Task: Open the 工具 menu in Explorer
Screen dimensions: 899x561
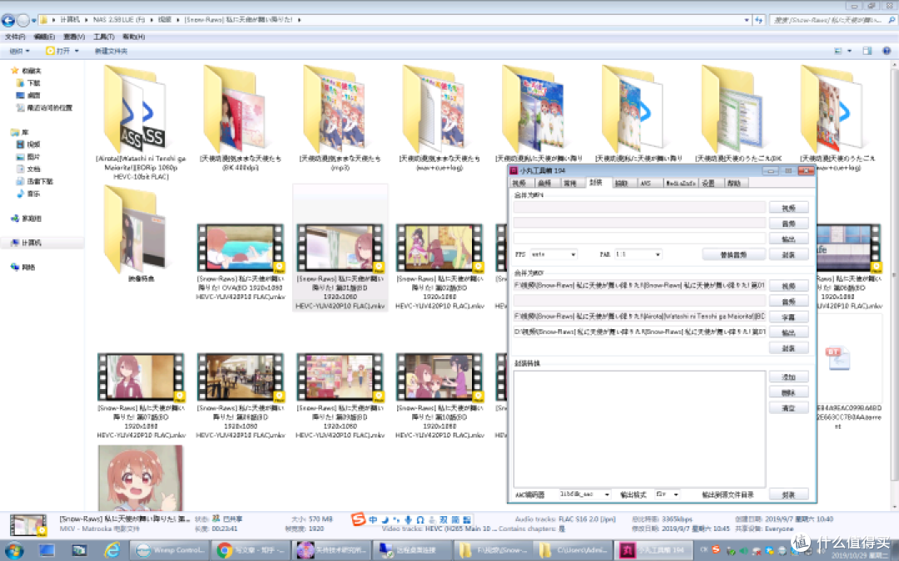Action: point(104,37)
